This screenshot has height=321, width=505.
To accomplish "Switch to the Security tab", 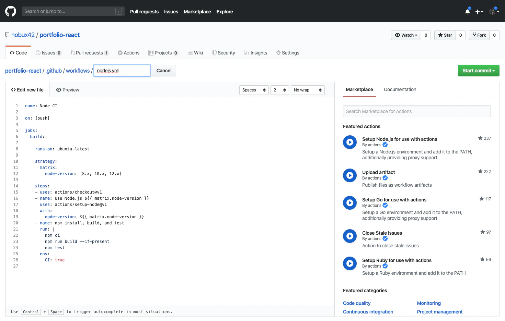I will [223, 53].
